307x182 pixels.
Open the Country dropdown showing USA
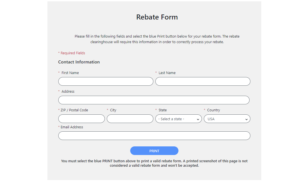point(227,119)
